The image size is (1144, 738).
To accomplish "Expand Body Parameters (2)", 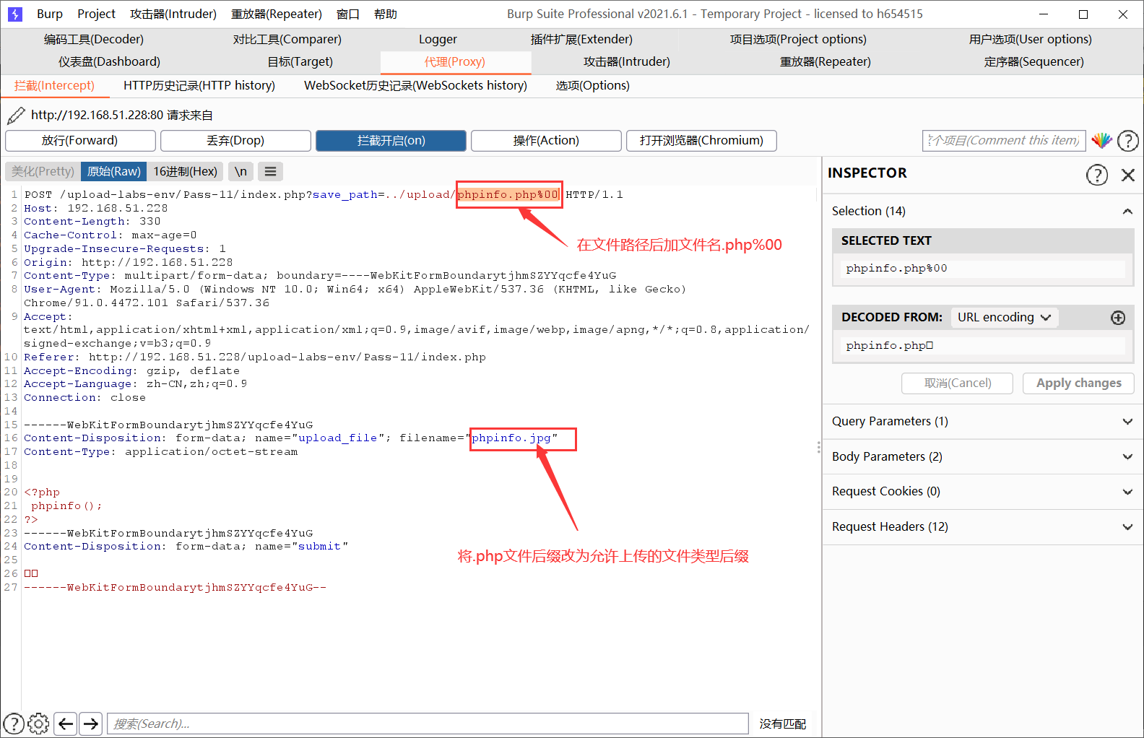I will (x=982, y=457).
